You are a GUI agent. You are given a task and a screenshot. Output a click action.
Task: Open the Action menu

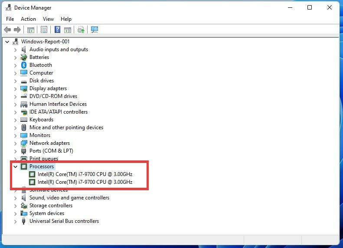click(x=28, y=19)
